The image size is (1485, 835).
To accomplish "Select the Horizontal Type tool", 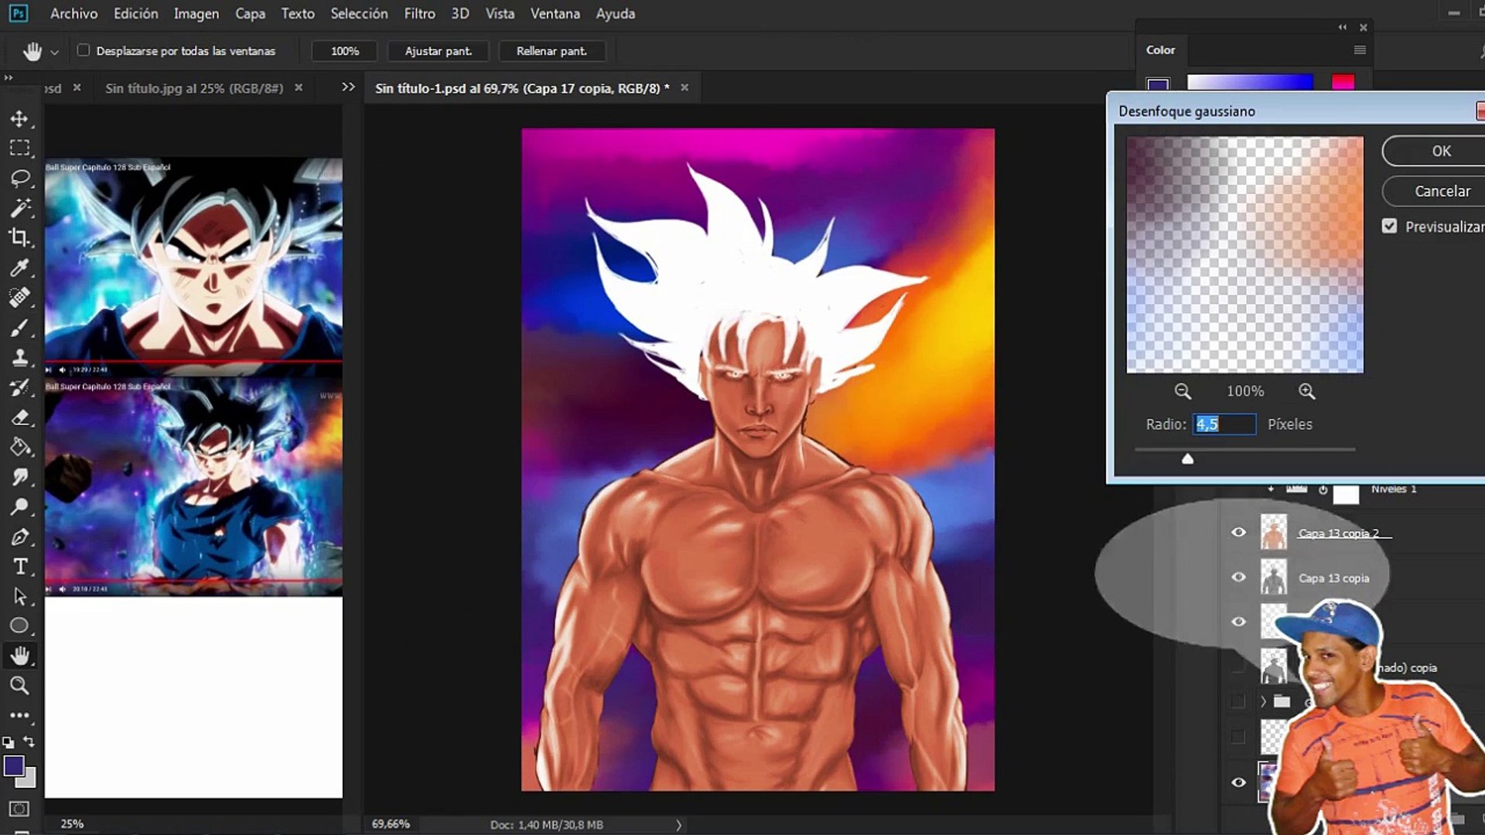I will 19,567.
